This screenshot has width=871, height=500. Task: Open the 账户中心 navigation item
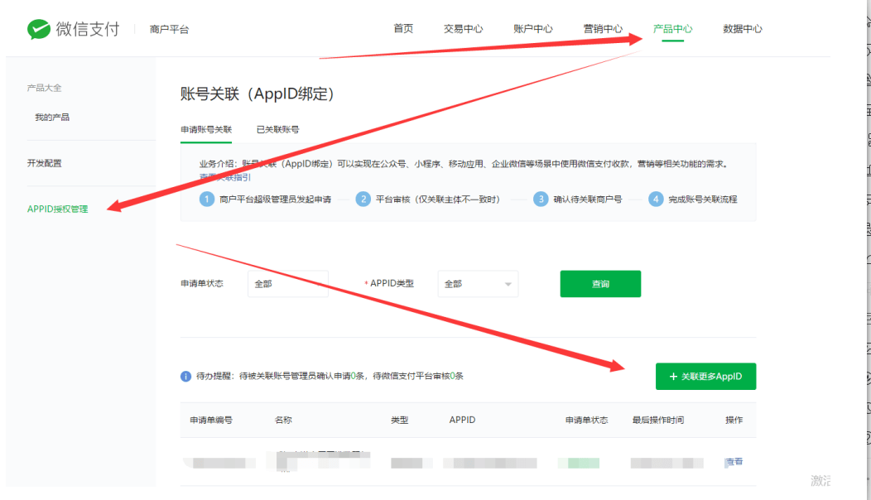pos(532,29)
